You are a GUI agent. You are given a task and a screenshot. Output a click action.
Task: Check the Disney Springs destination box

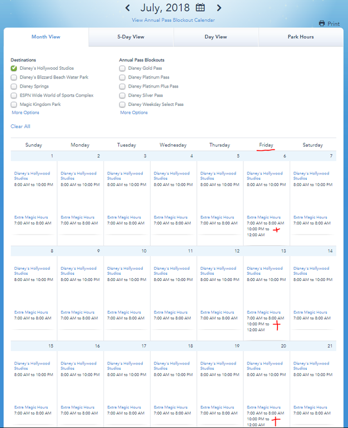14,86
